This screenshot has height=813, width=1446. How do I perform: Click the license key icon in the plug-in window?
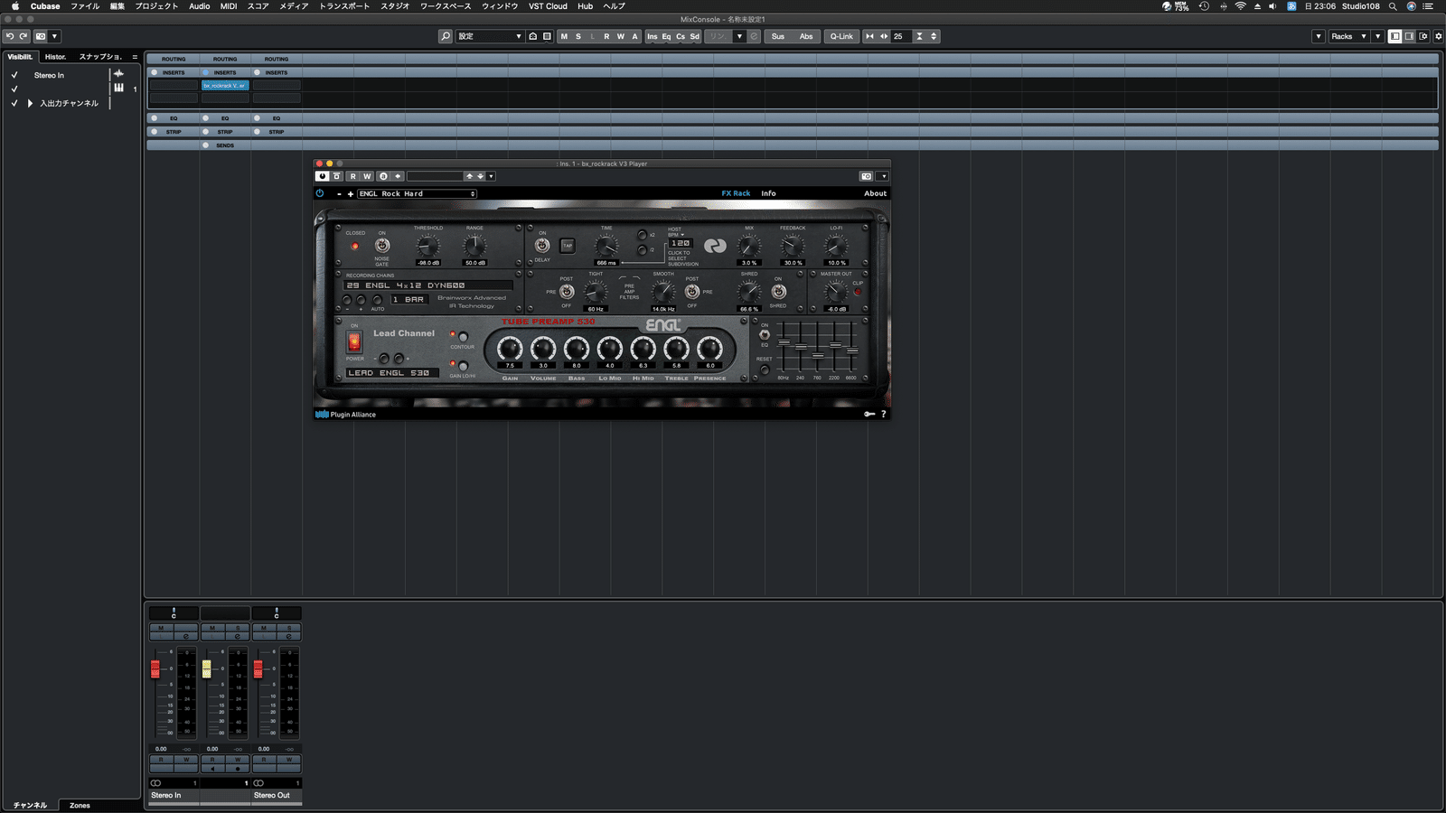point(869,415)
